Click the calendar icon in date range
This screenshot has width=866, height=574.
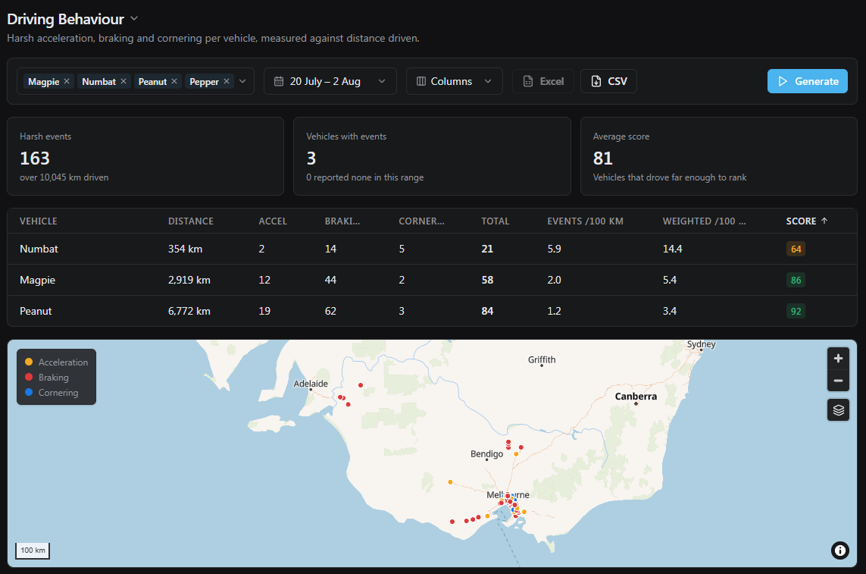(x=279, y=81)
